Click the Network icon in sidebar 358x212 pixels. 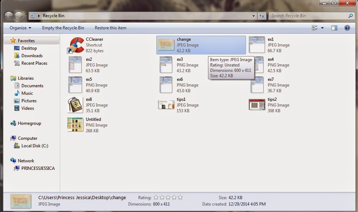[x=13, y=161]
